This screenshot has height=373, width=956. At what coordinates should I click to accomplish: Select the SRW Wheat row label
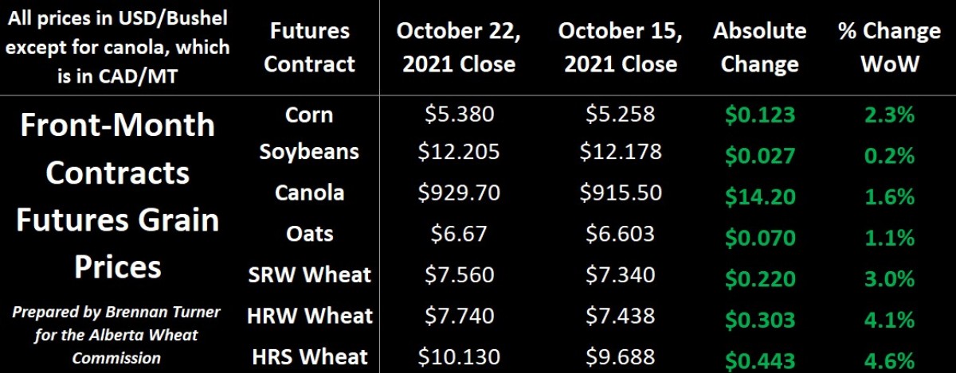pos(309,275)
